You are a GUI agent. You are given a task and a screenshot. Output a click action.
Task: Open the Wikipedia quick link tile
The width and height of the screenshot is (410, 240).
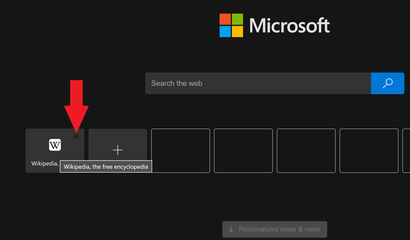[55, 151]
